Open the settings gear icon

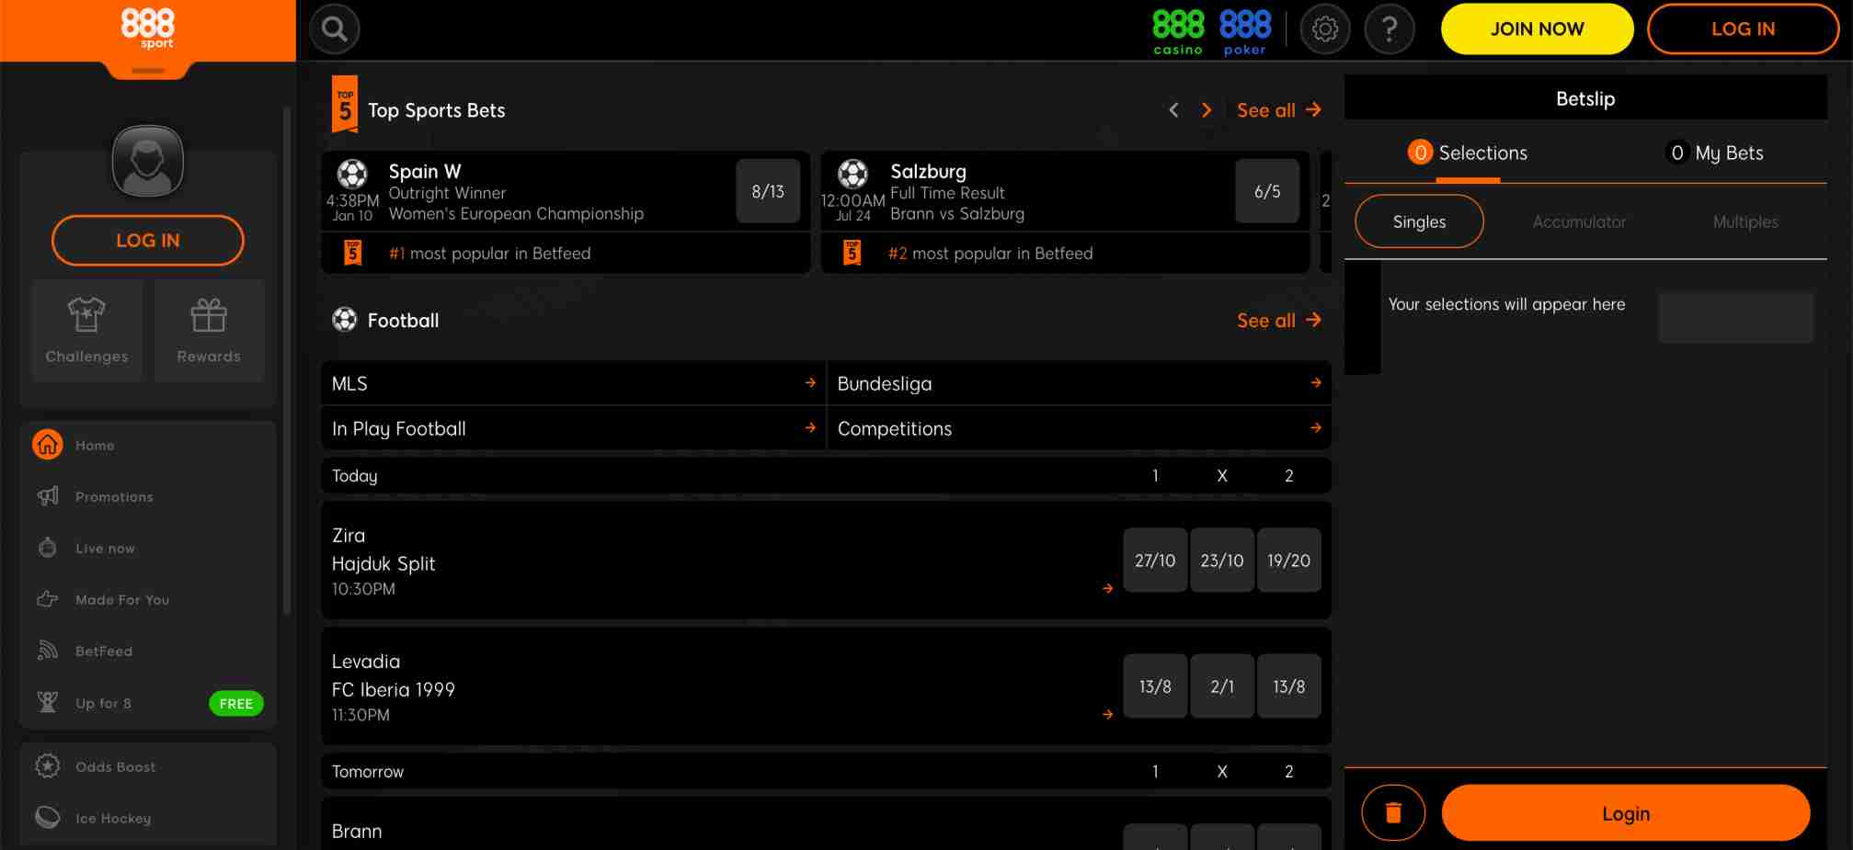(1325, 29)
